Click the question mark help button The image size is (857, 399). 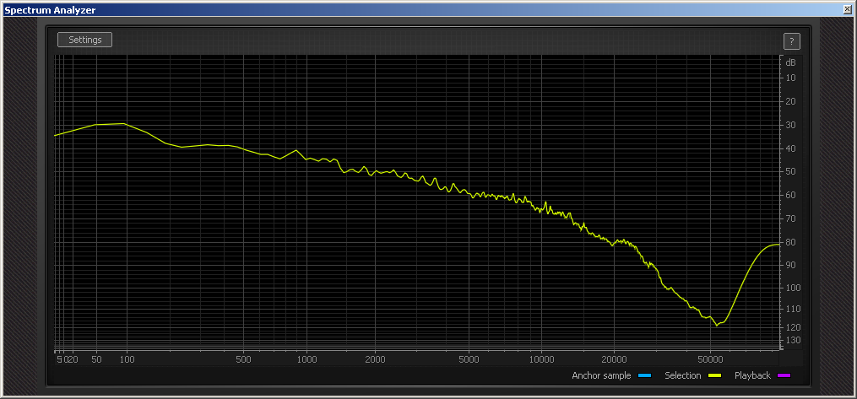[x=791, y=41]
